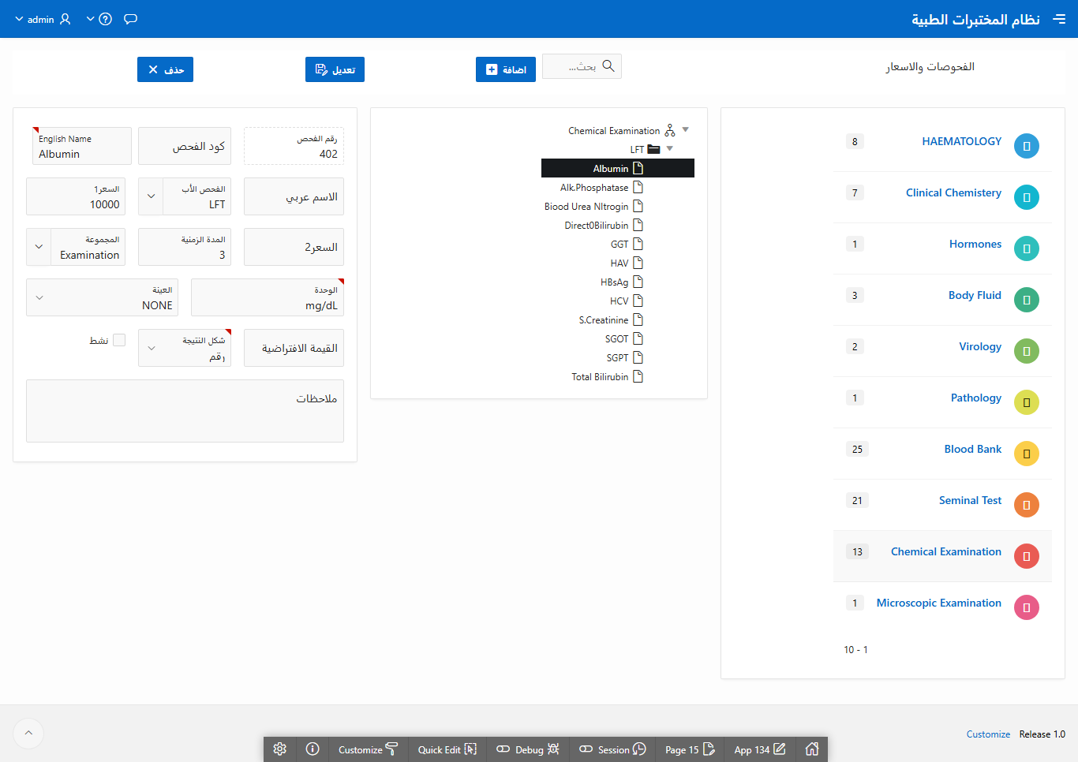Select SGPT in the tree

(625, 357)
